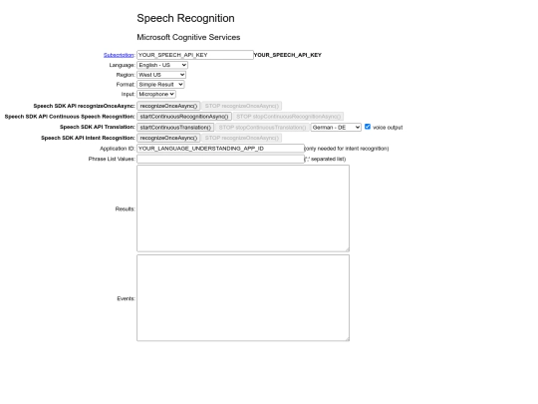This screenshot has height=404, width=538.
Task: Click startContinuousTranslation() button
Action: click(175, 127)
